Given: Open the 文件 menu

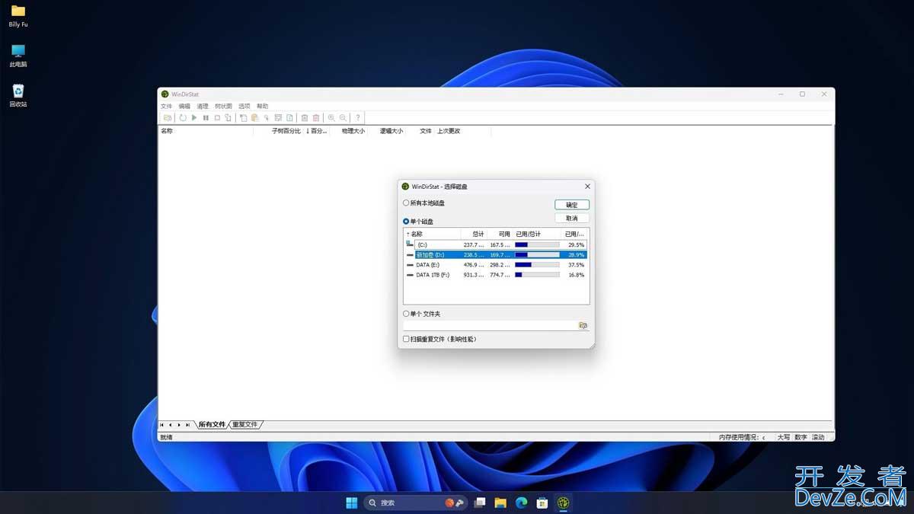Looking at the screenshot, I should pos(167,107).
